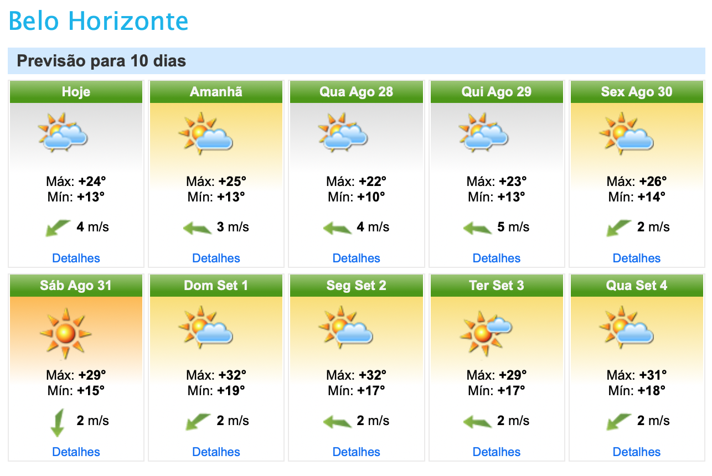Screen dimensions: 712x476
Task: Click the wind arrow for Sáb Ago 31
Action: coord(58,422)
